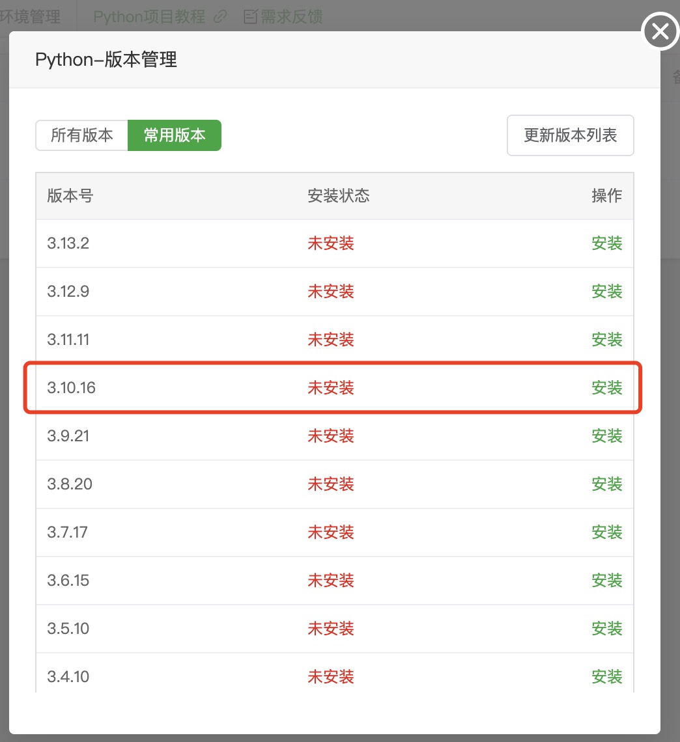Click 未安装 status in 3.5.10 row

point(331,629)
